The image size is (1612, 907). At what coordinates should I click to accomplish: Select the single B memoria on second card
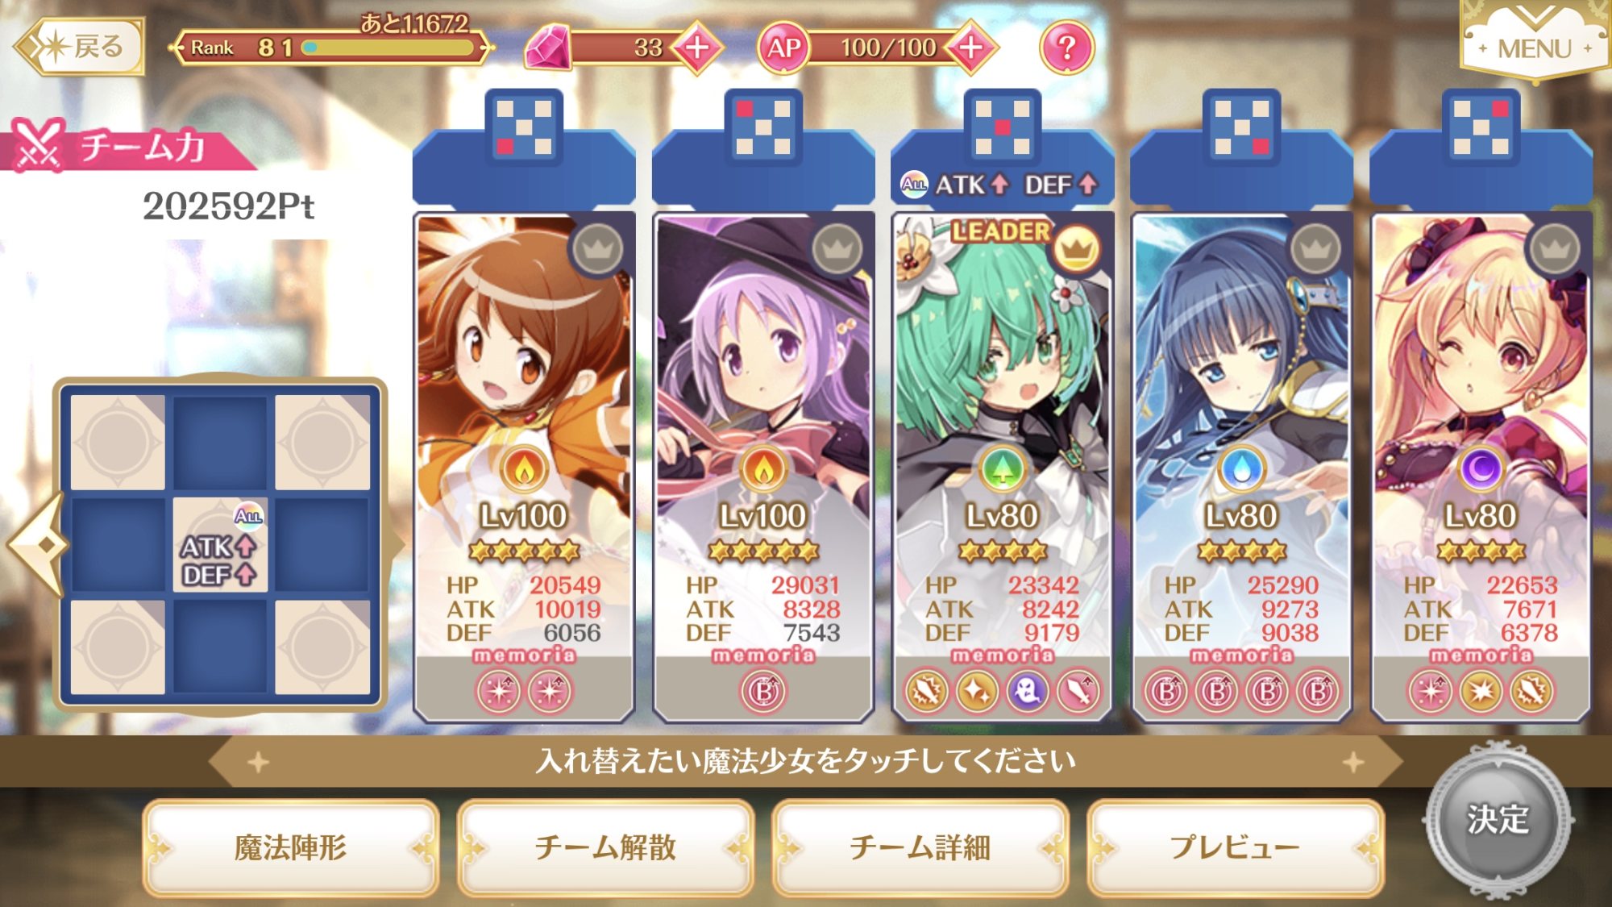pyautogui.click(x=762, y=691)
